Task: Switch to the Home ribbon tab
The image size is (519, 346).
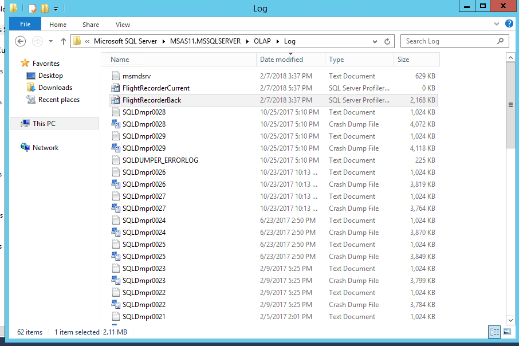Action: point(58,25)
